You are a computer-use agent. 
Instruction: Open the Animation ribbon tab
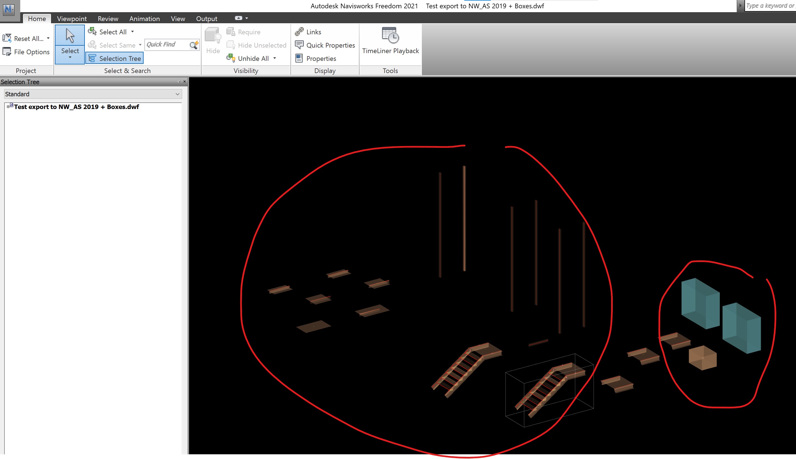point(144,19)
